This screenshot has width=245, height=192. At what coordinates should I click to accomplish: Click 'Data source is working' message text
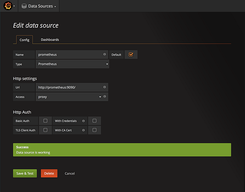[x=33, y=153]
